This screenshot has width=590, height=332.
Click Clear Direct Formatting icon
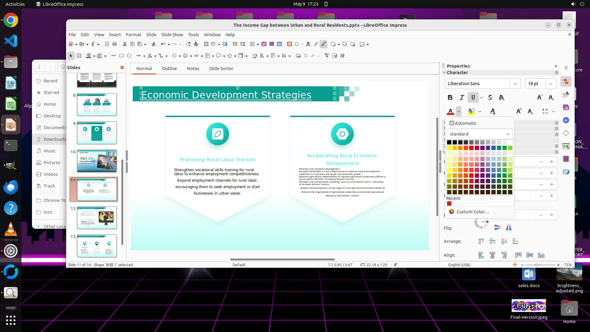[x=493, y=111]
